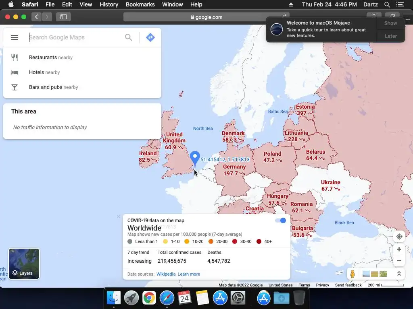Screen dimensions: 413x309
Task: Expand the imagery strip with double chevron
Action: 399,274
